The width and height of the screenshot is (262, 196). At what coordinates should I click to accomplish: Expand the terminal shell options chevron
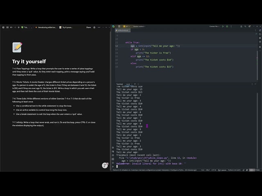click(x=138, y=84)
